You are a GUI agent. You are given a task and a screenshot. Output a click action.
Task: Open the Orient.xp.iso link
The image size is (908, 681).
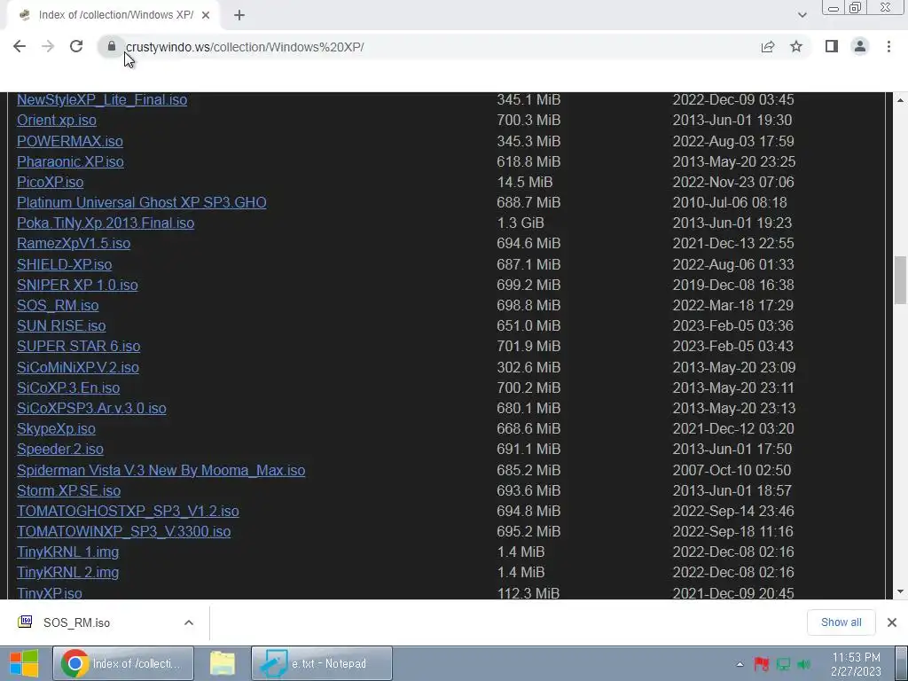pos(57,120)
